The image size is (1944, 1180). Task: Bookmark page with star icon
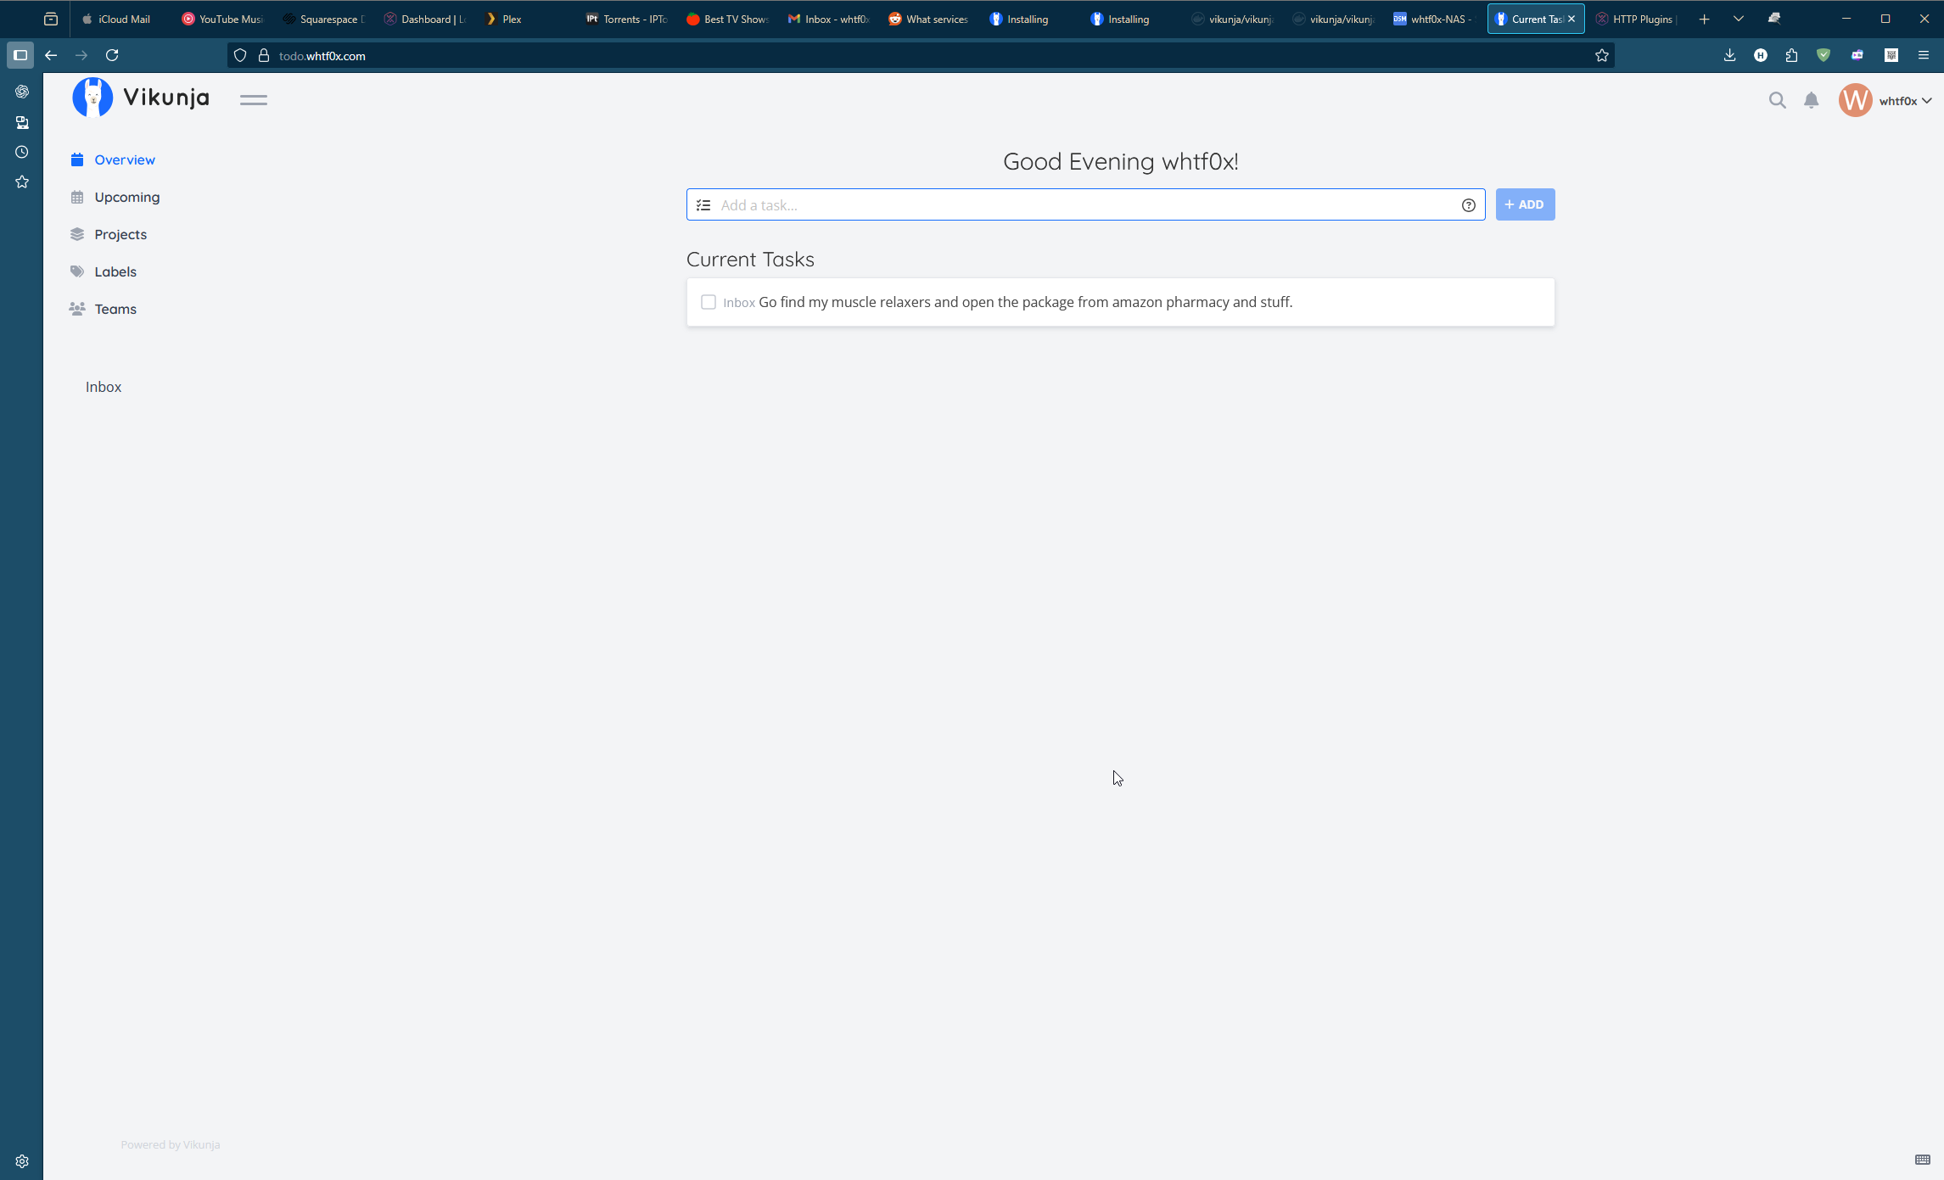click(1601, 56)
